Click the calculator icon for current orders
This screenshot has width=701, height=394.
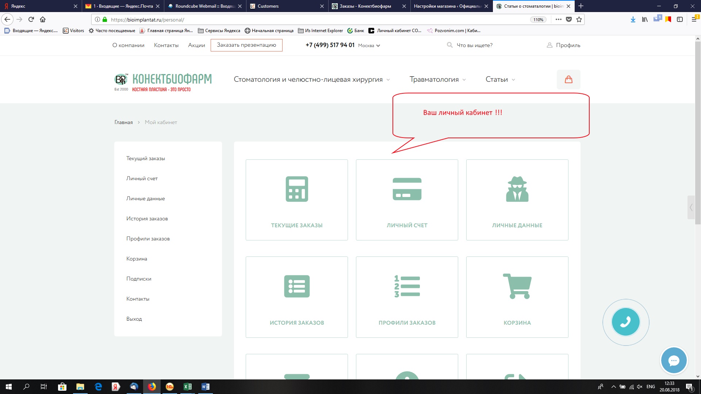point(296,189)
